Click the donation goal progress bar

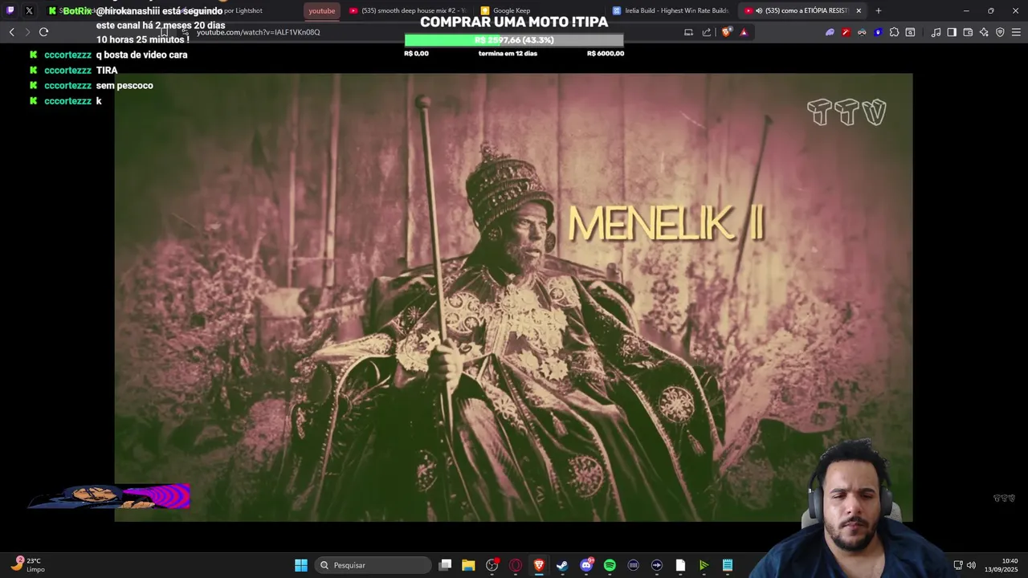pos(514,40)
